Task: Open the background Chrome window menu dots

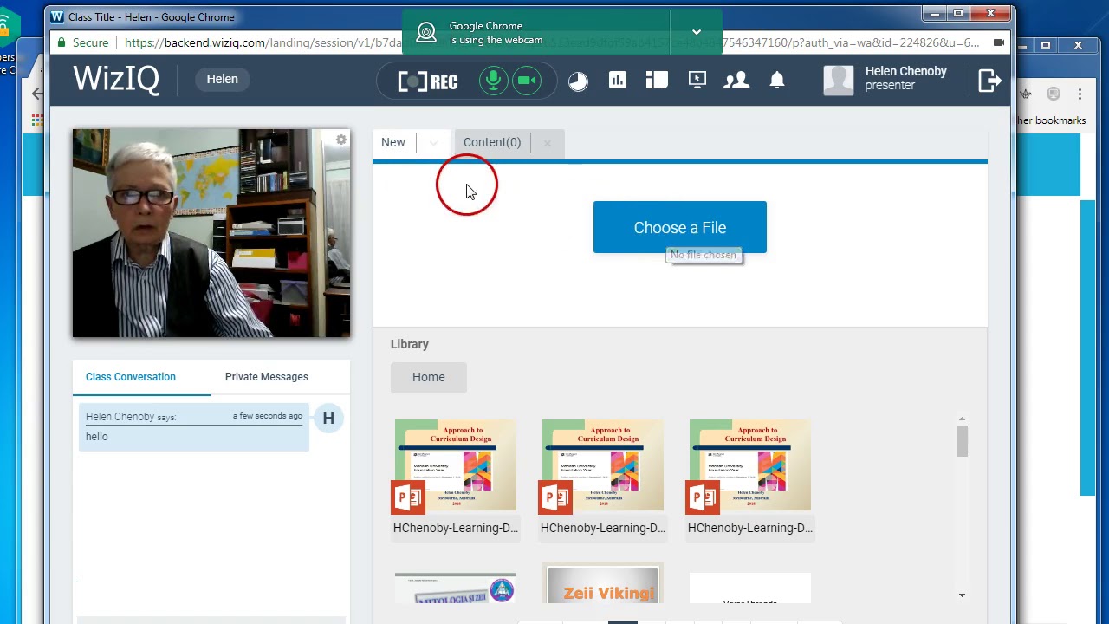Action: [x=1080, y=94]
